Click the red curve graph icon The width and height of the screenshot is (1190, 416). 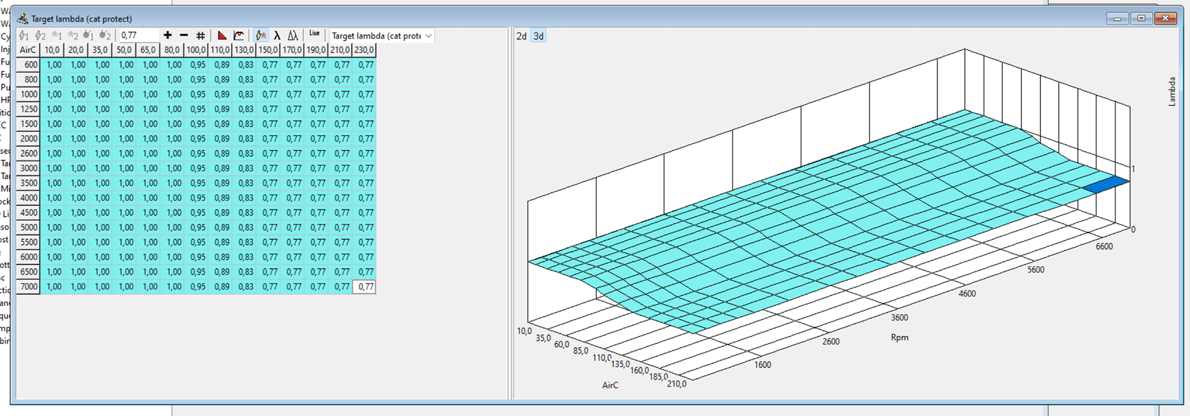[239, 36]
